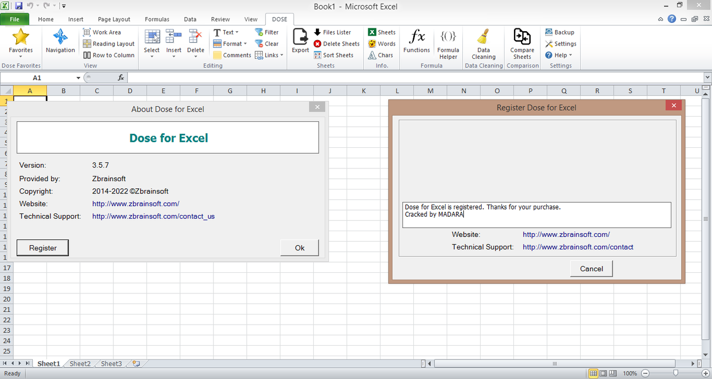Viewport: 712px width, 379px height.
Task: Switch to the Formulas tab
Action: coord(157,19)
